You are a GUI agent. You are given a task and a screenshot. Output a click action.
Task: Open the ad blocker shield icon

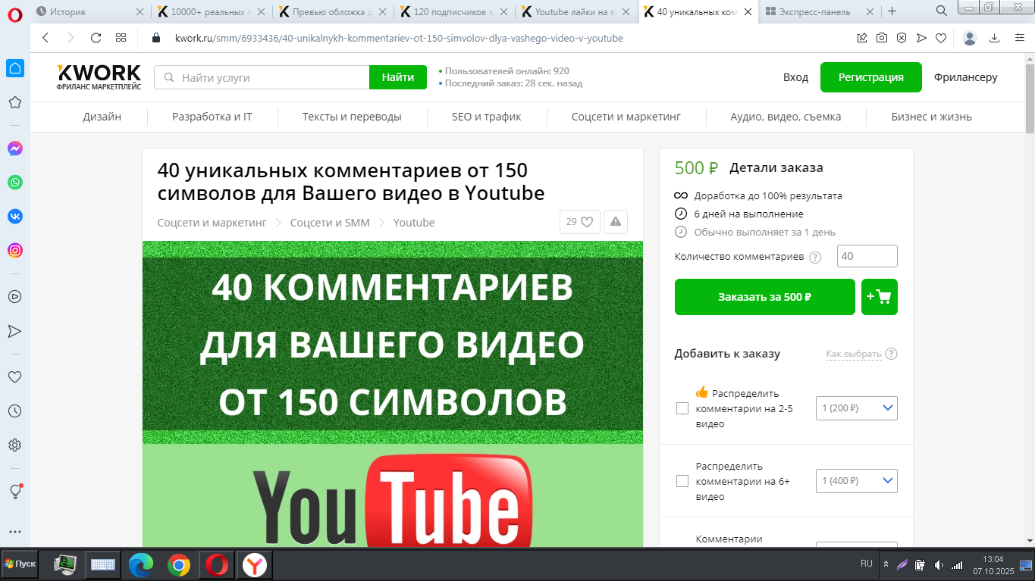click(x=902, y=38)
